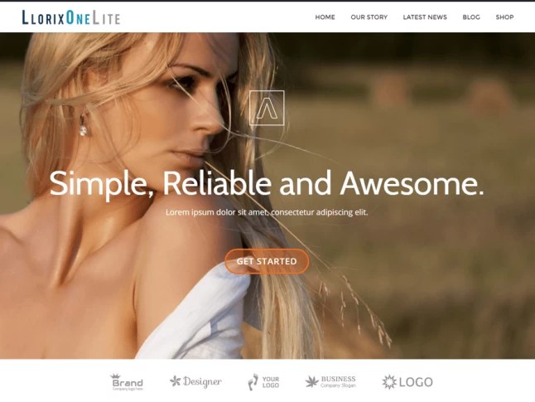Click the Simple, Reliable and Awesome headline

(267, 184)
